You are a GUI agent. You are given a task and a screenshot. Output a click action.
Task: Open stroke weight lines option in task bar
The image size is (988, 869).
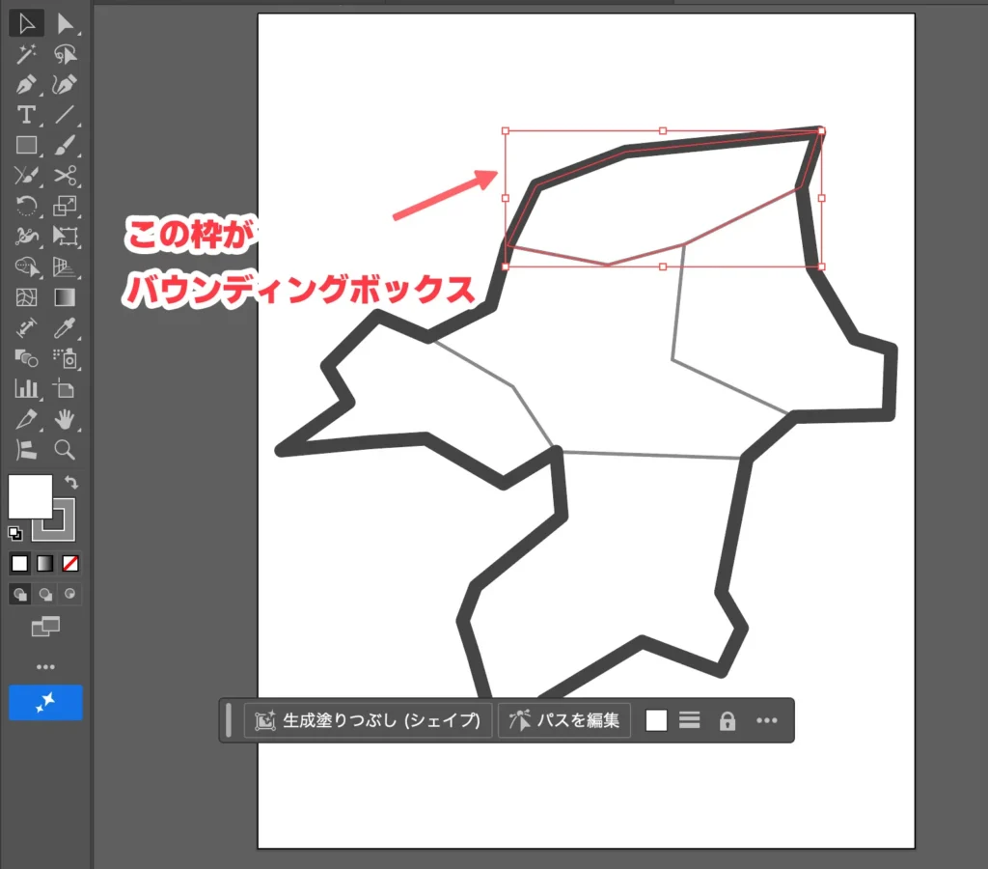[689, 720]
